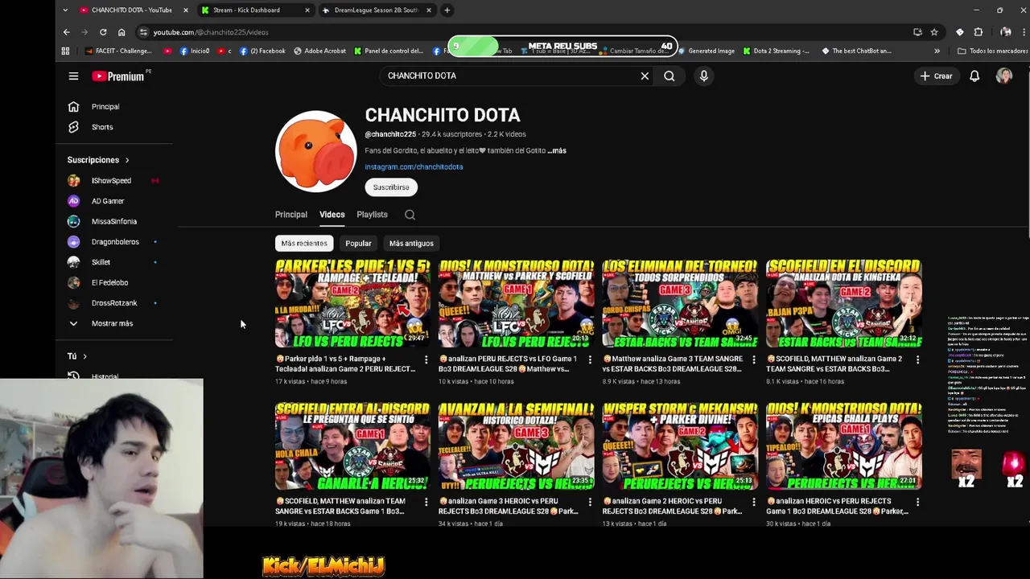Expand the Suscripciones section chevron

click(127, 160)
